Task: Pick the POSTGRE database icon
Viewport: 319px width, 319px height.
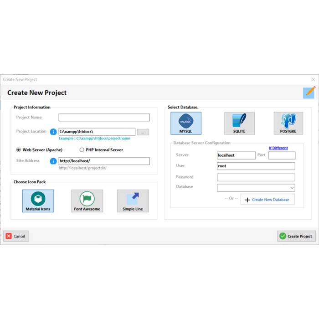Action: tap(288, 123)
